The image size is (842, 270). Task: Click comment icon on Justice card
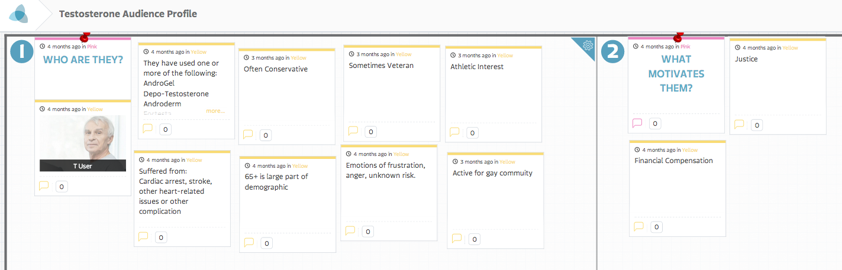click(739, 124)
